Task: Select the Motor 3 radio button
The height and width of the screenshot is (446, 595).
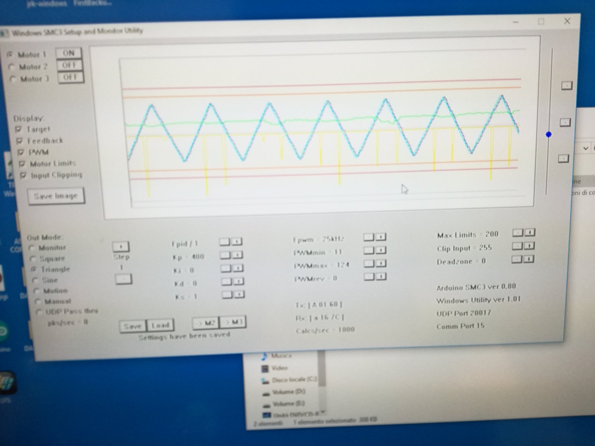Action: tap(13, 79)
